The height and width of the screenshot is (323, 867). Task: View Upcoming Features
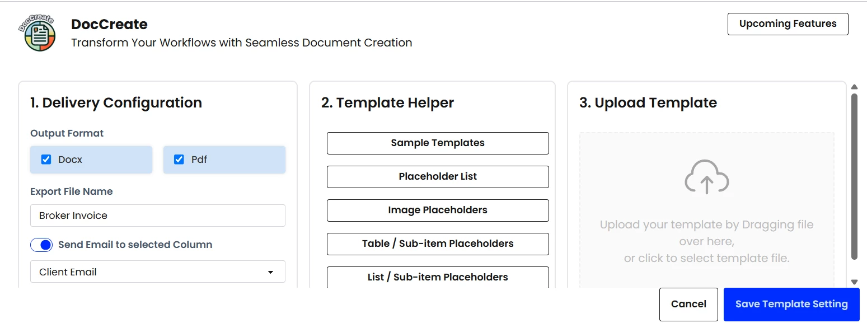pyautogui.click(x=788, y=24)
